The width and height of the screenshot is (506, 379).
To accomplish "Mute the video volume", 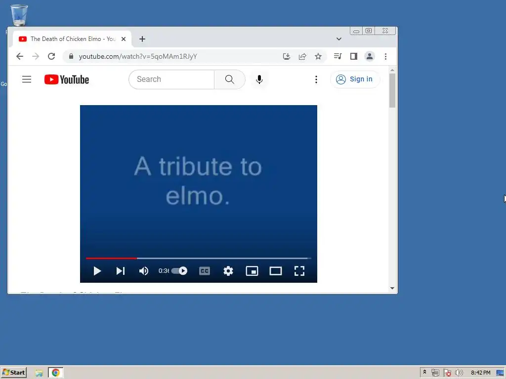I will (x=144, y=271).
